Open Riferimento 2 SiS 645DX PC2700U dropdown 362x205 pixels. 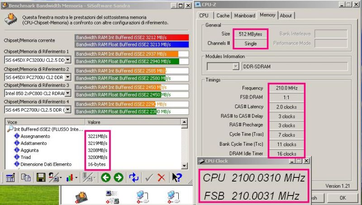coord(67,77)
